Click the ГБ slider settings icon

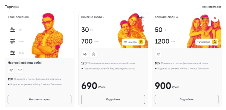[x=13, y=30]
